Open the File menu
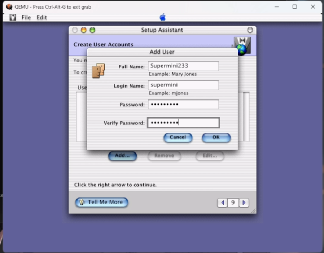324x253 pixels. click(26, 17)
